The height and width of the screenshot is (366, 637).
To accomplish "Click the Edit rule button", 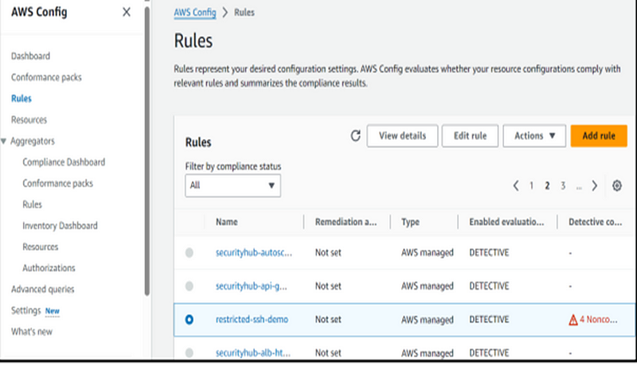I will [x=470, y=135].
